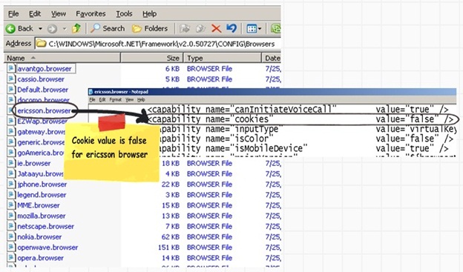The width and height of the screenshot is (463, 272).
Task: Select the nokia.browser file
Action: tap(39, 237)
